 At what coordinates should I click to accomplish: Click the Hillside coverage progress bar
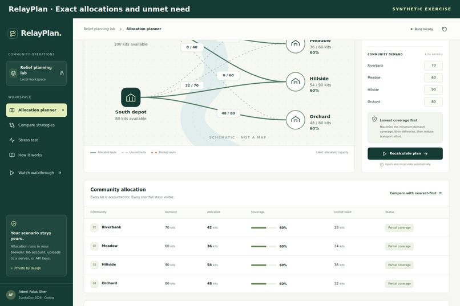[264, 266]
